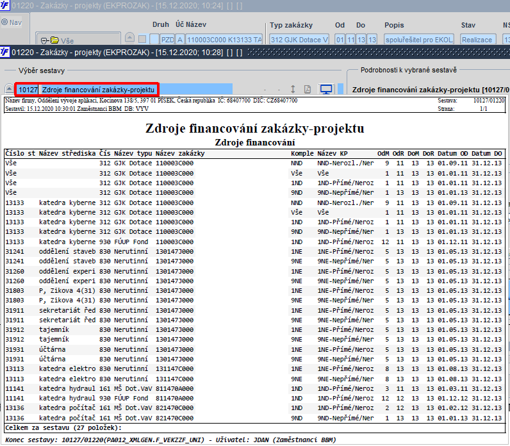Click the iF logo in top 10:24 title bar
Image resolution: width=510 pixels, height=446 pixels.
click(x=5, y=6)
